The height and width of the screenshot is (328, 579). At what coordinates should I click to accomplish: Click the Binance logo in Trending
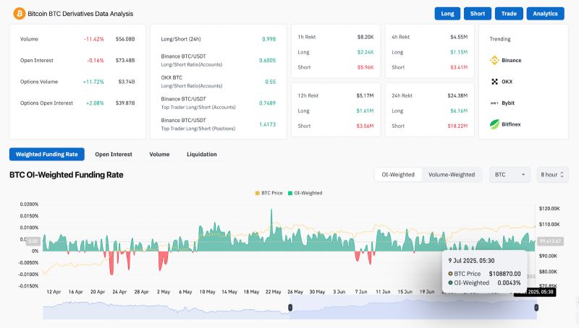point(495,60)
